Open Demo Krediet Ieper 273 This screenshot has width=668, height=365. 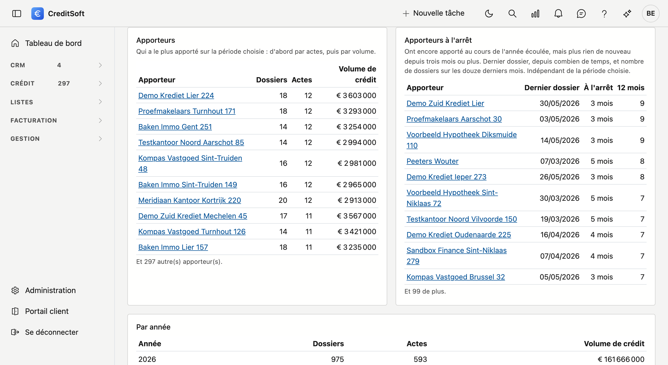click(x=446, y=177)
